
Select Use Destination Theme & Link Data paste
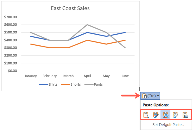point(165,115)
